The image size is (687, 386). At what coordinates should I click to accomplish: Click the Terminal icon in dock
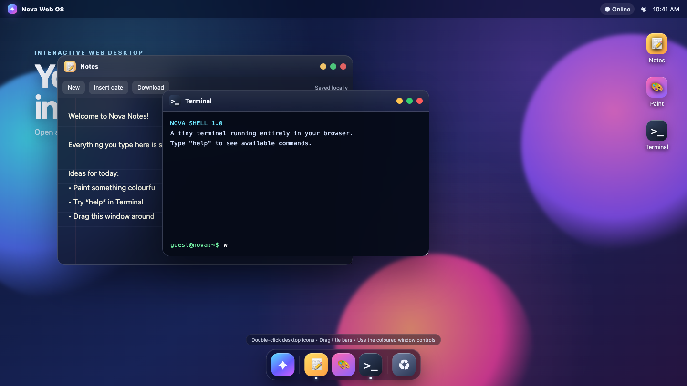371,365
